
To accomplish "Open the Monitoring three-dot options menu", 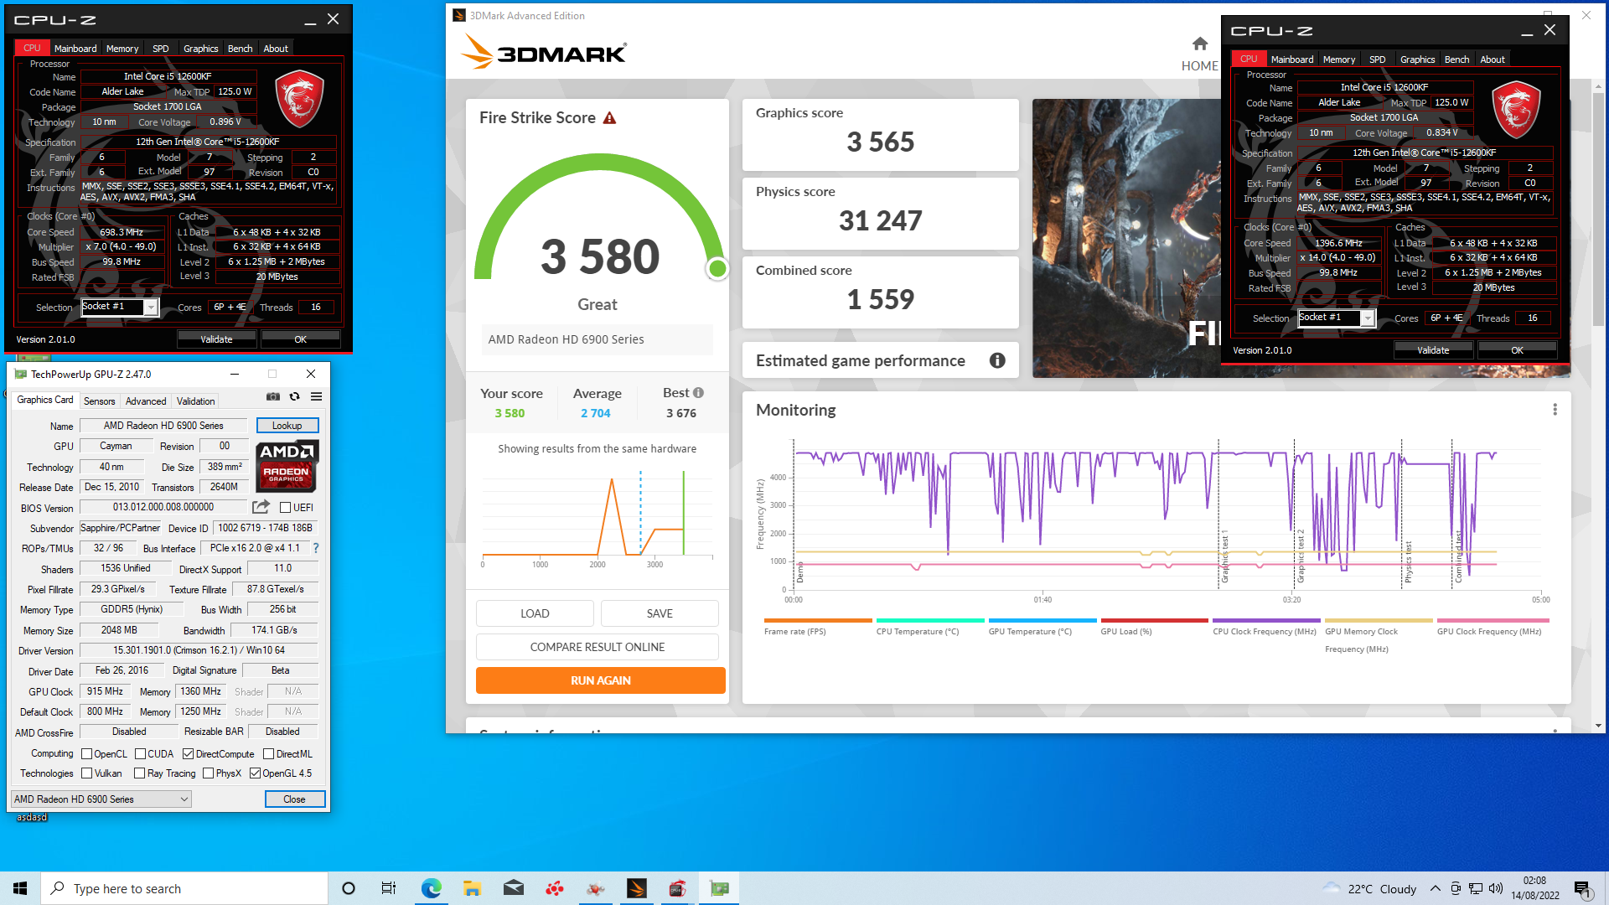I will (x=1555, y=410).
